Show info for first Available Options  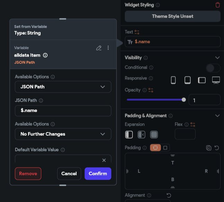coord(53,77)
